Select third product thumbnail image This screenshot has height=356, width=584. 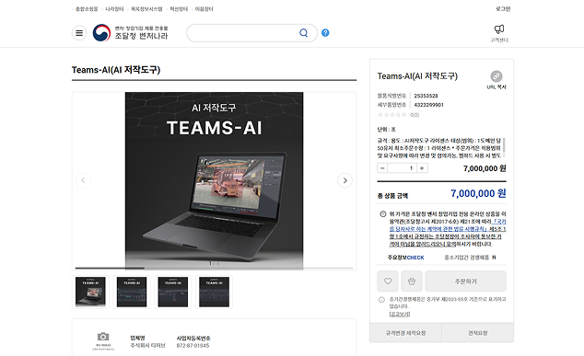coord(173,292)
